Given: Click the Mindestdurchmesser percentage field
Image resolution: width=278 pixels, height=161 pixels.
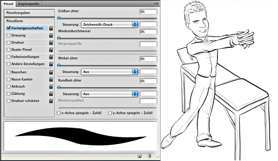Looking at the screenshot, I should [x=148, y=32].
